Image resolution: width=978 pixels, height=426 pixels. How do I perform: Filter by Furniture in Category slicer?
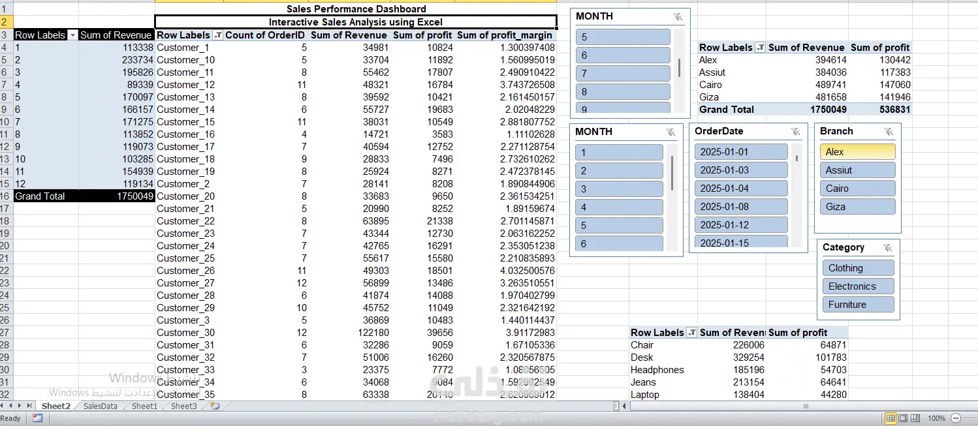click(859, 304)
